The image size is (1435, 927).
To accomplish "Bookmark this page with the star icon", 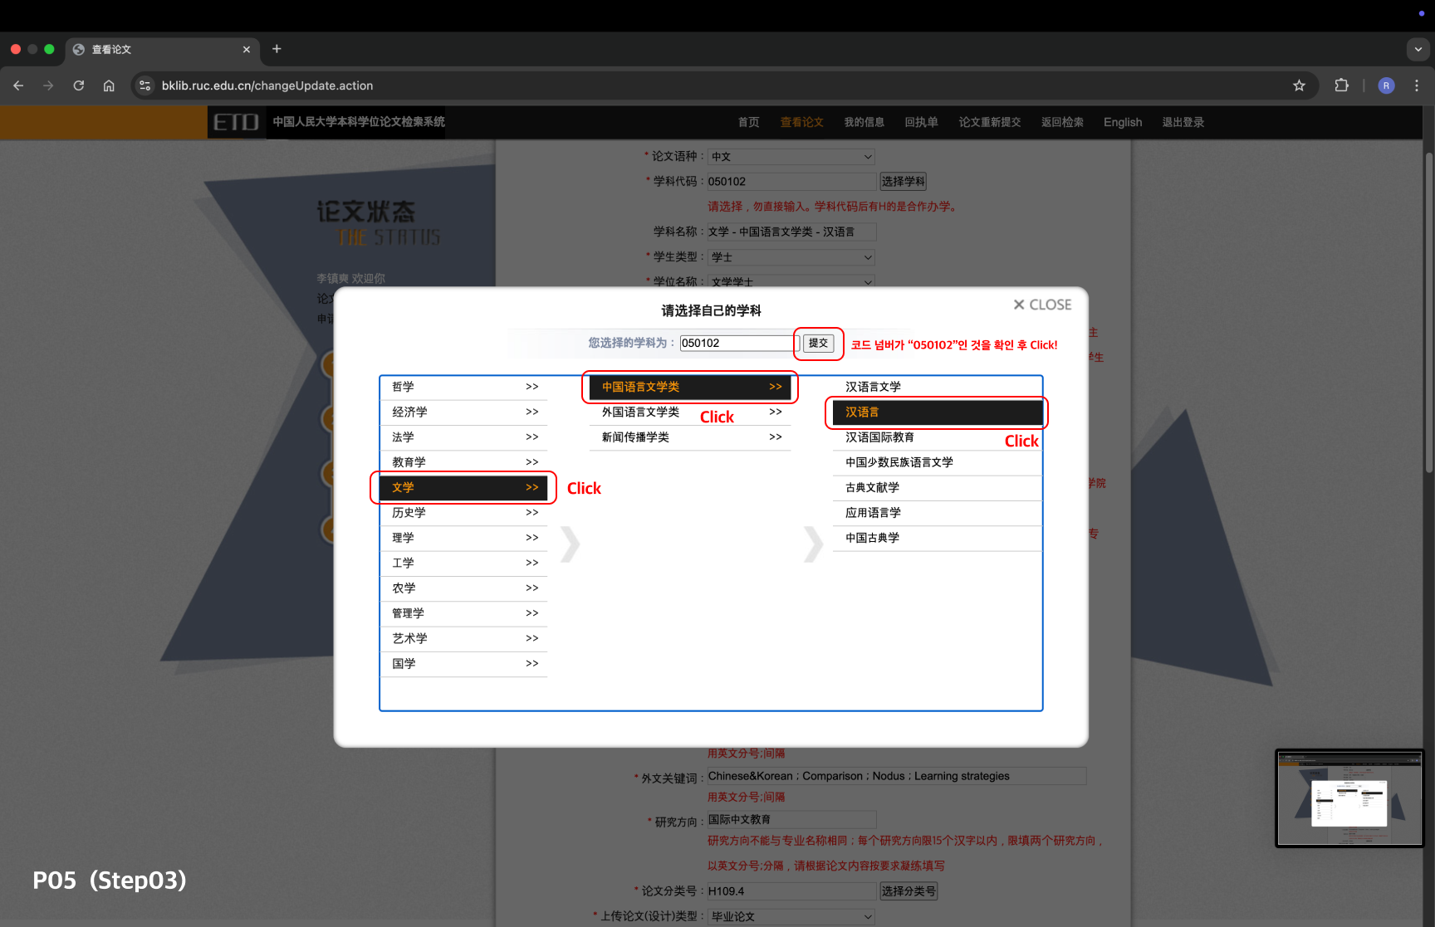I will (x=1299, y=85).
